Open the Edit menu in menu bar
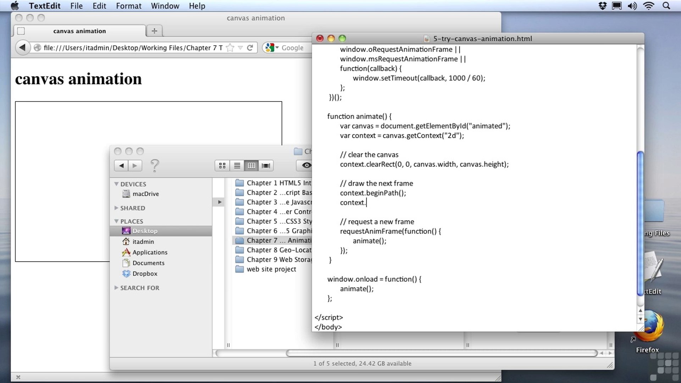This screenshot has width=681, height=383. point(99,6)
